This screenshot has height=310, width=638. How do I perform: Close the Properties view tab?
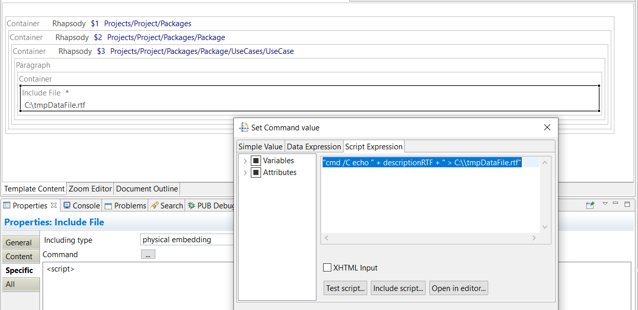tap(54, 205)
